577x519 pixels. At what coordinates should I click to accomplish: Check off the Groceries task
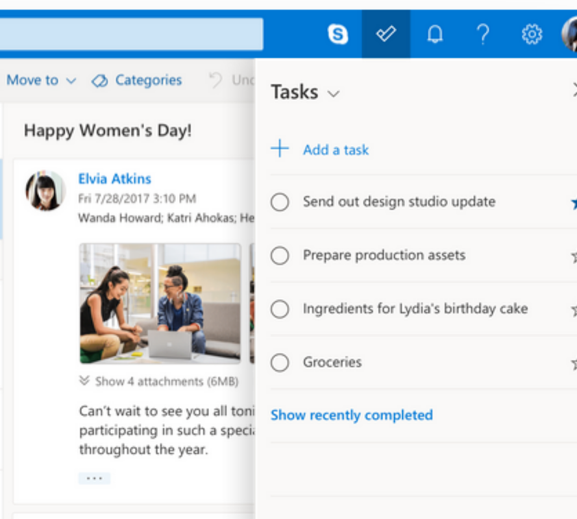(x=280, y=363)
